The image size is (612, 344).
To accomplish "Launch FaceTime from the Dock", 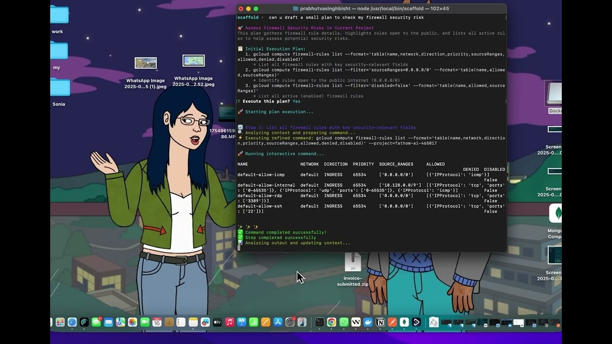I will [x=145, y=322].
